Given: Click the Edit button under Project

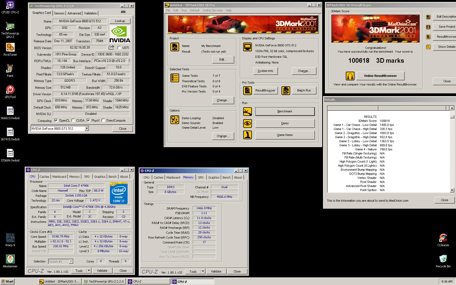Looking at the screenshot, I should point(223,59).
